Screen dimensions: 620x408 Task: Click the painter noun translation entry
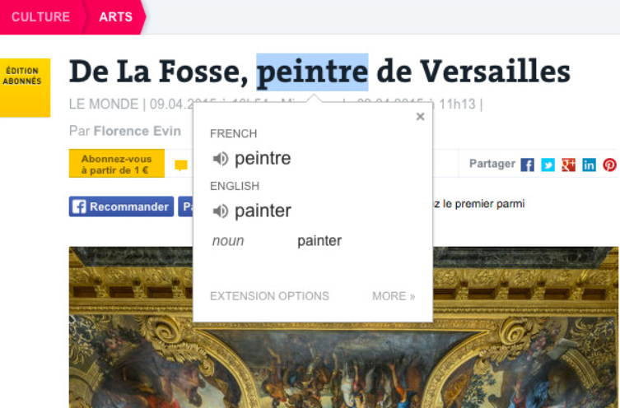pos(319,240)
